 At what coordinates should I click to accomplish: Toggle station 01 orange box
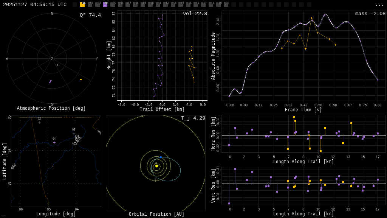click(x=82, y=5)
